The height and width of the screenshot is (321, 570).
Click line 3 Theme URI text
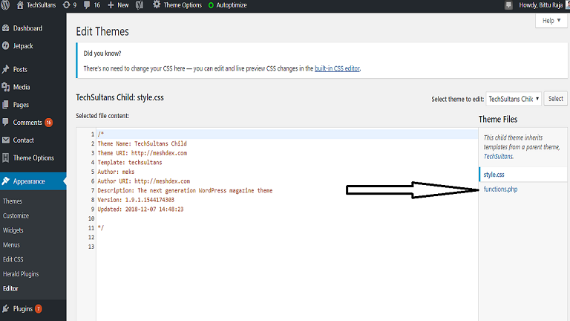click(x=142, y=153)
